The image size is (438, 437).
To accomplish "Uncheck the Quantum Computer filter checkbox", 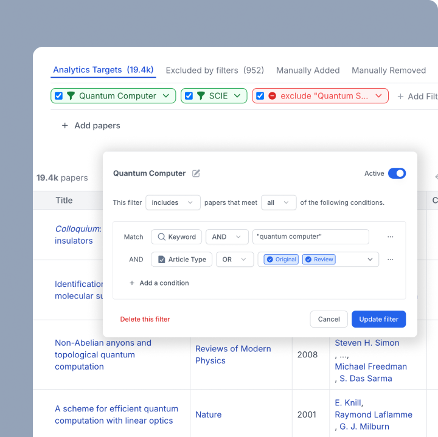I will (x=58, y=95).
